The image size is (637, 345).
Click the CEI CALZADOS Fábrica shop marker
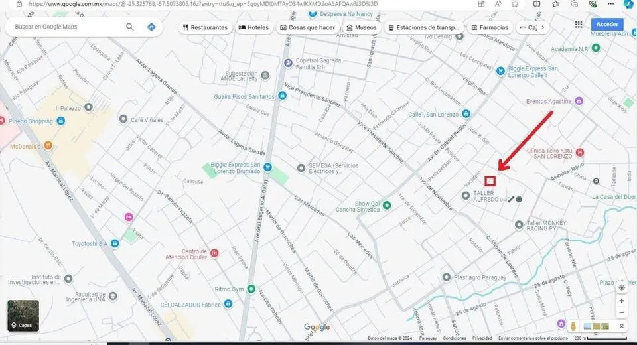228,304
